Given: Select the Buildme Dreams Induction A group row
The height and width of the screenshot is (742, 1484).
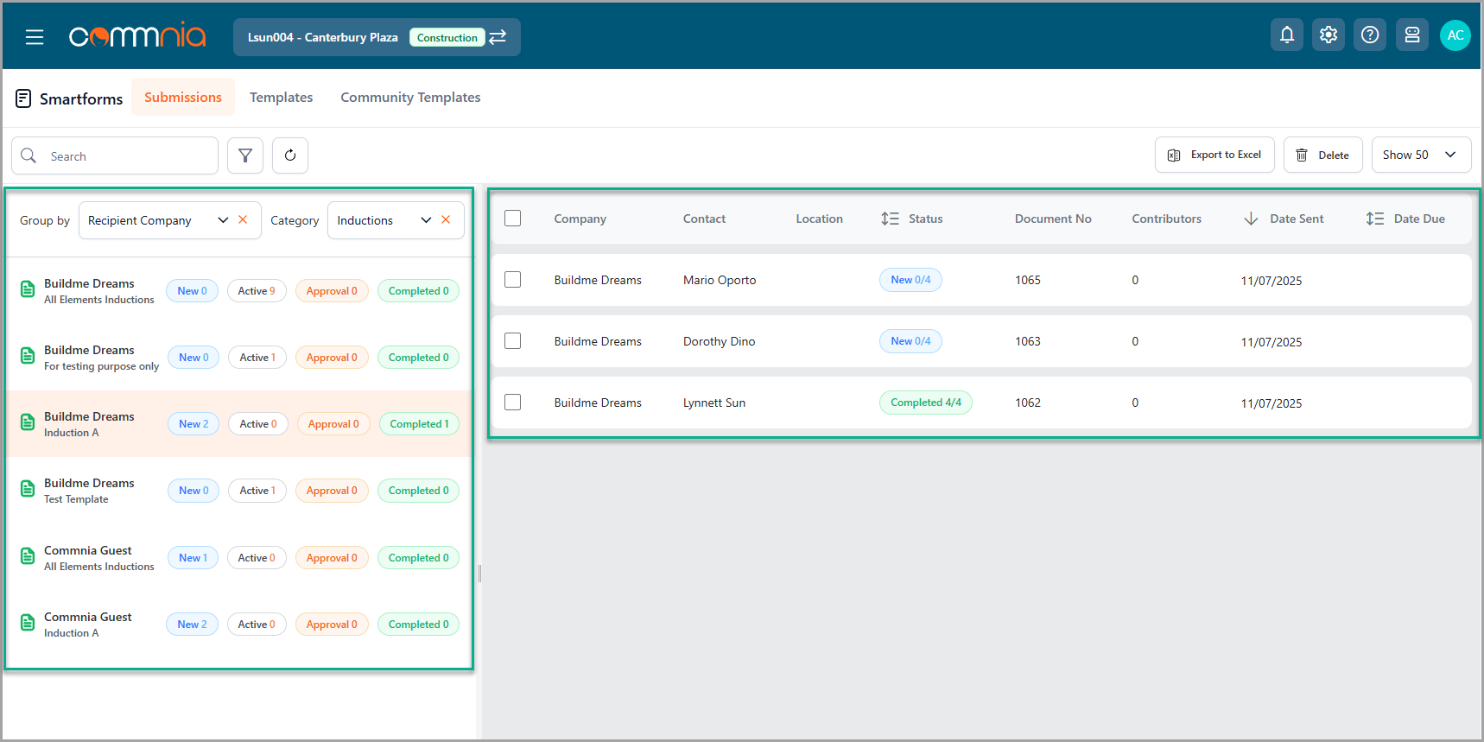Looking at the screenshot, I should [239, 423].
